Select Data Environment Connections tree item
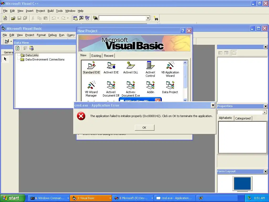The image size is (269, 202). pos(45,59)
